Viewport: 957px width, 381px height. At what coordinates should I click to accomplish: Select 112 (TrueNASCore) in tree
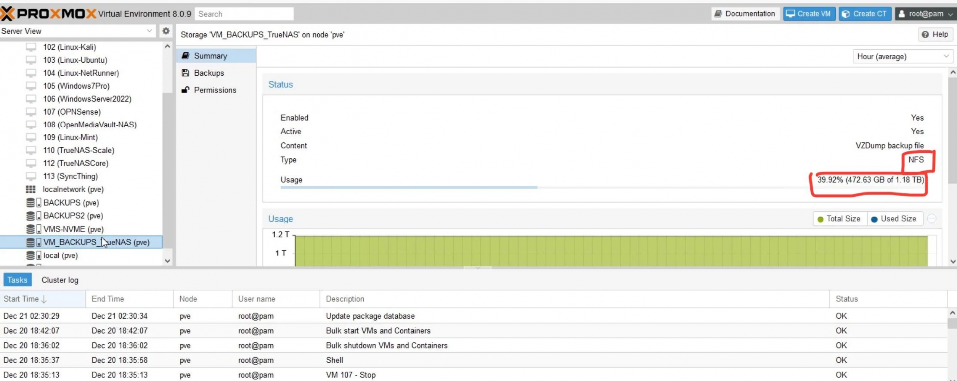(x=75, y=163)
